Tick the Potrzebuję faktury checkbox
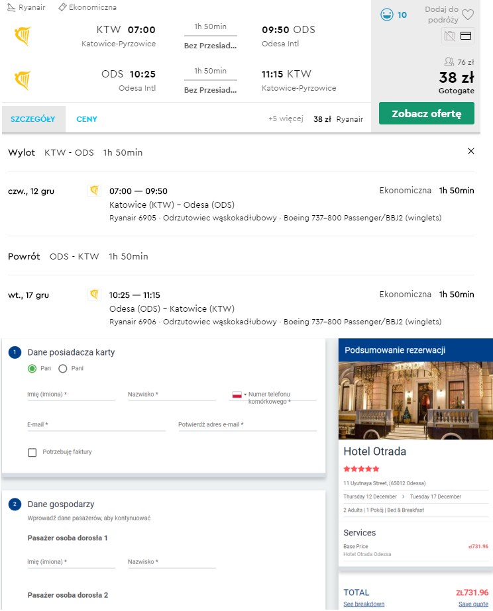The image size is (493, 611). click(x=32, y=452)
